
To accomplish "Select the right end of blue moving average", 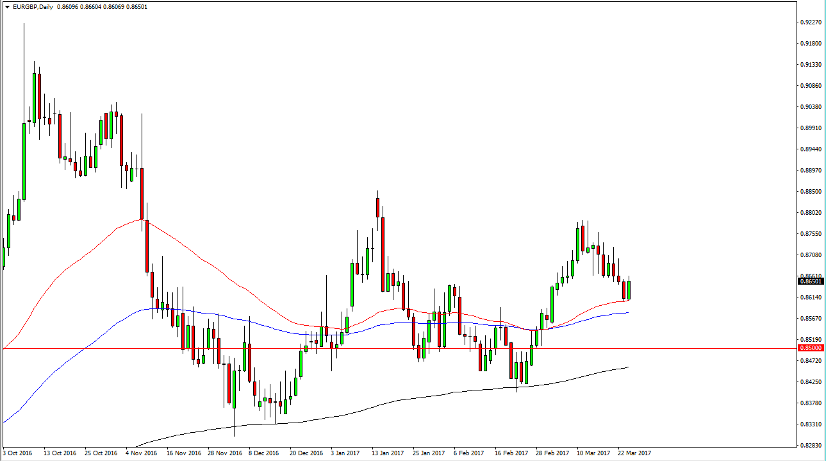I will [627, 312].
